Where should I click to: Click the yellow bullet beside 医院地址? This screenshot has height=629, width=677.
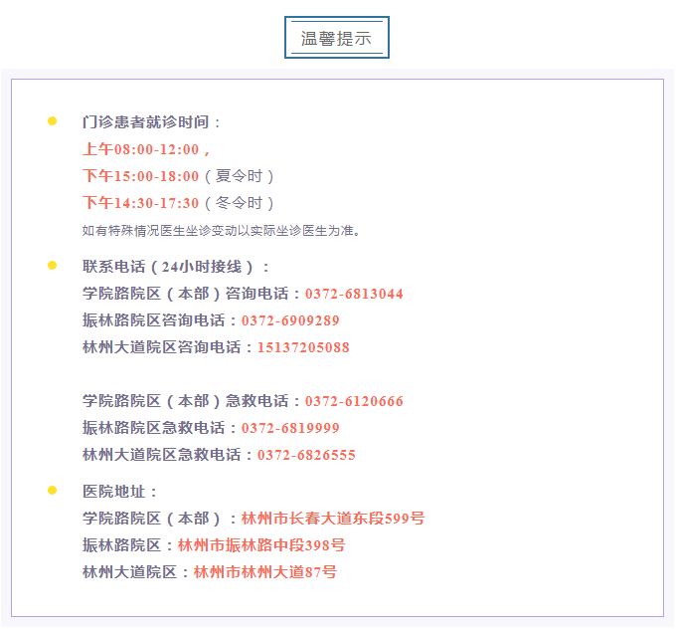[53, 491]
